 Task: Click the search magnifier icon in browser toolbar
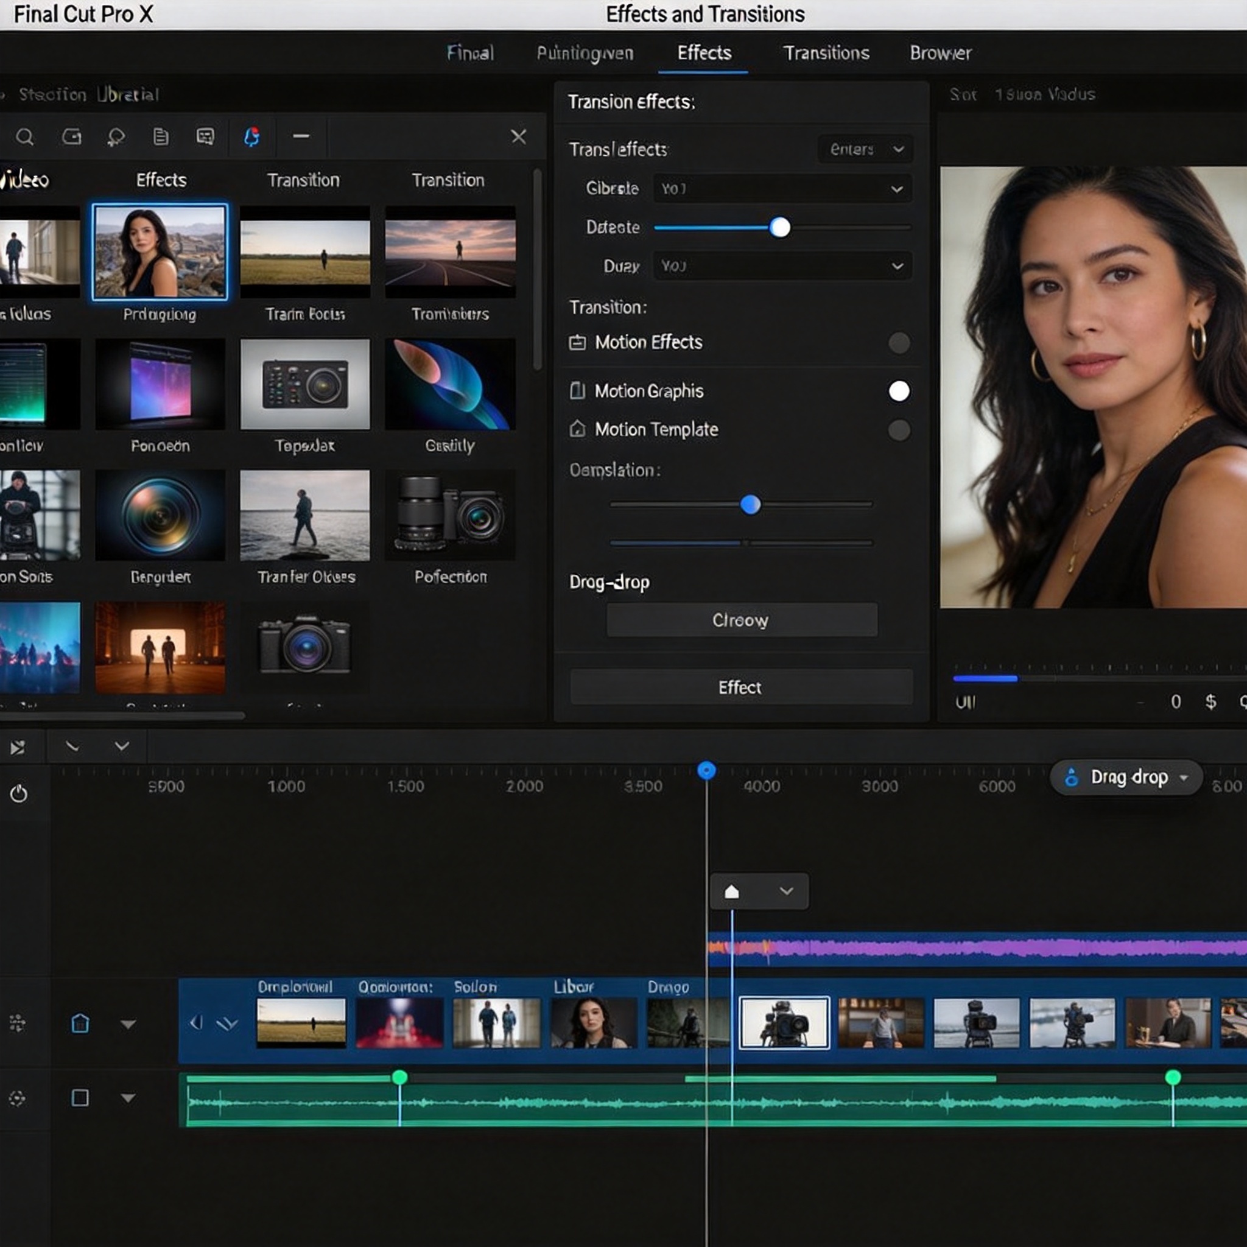(24, 137)
